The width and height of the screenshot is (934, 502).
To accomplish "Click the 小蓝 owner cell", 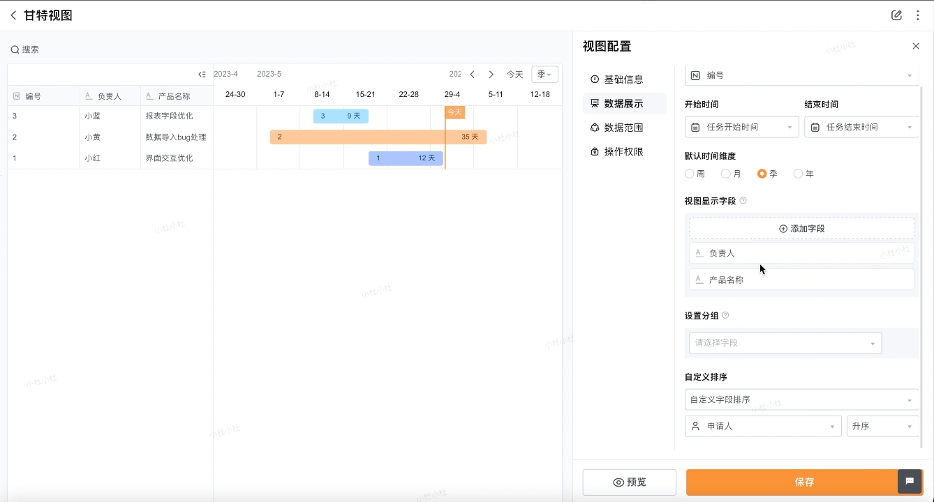I will point(110,116).
